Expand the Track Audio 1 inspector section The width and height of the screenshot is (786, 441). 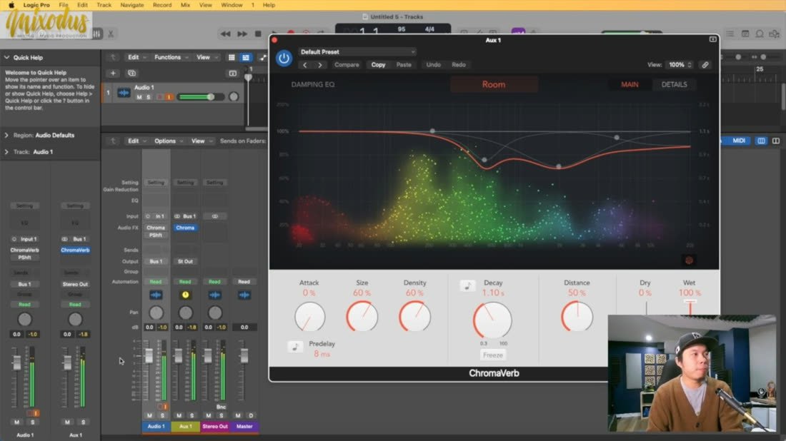(x=6, y=152)
